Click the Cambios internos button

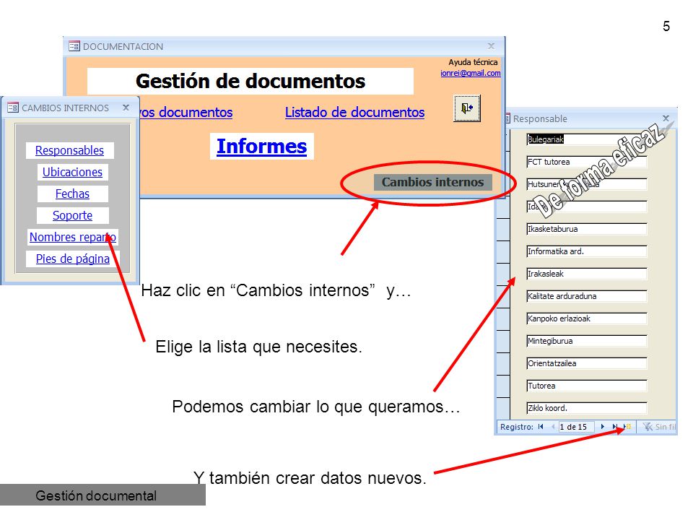click(x=432, y=182)
